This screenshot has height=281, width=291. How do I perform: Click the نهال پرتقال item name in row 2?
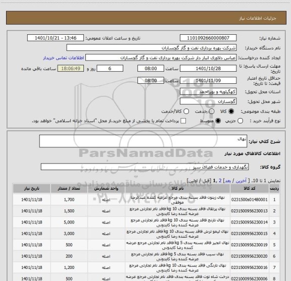click(x=178, y=211)
